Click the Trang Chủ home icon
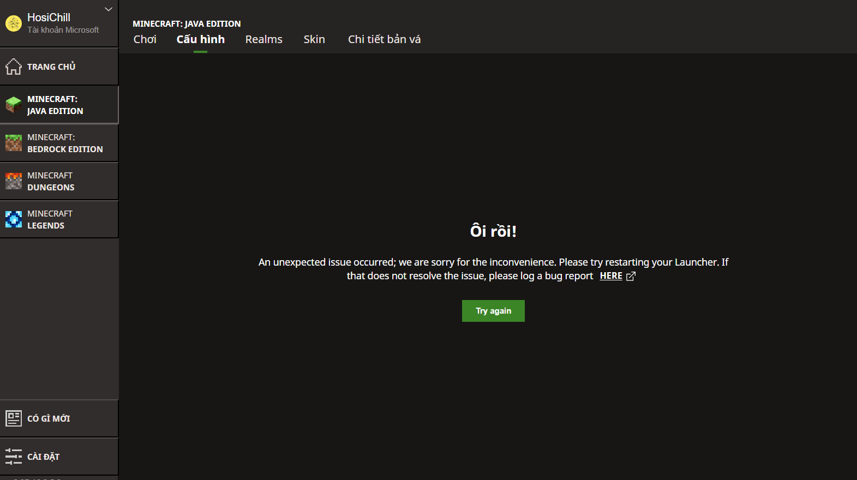 (x=14, y=67)
